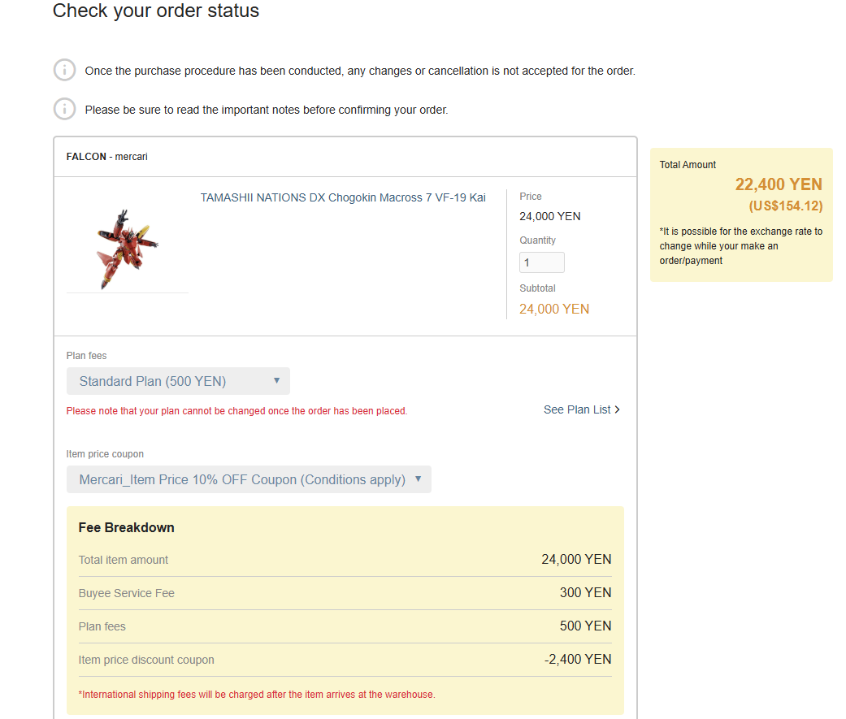Click the FALCON - mercari seller name

point(106,156)
